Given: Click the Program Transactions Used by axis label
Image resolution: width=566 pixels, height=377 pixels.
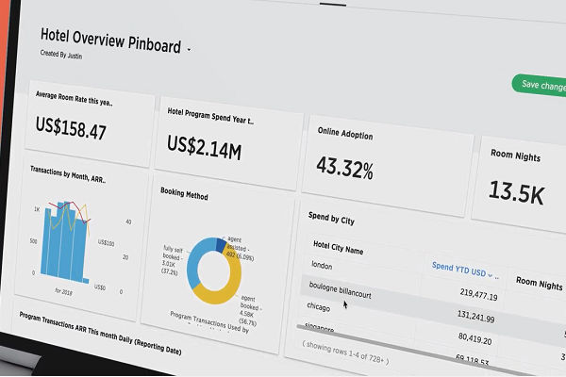Looking at the screenshot, I should 209,321.
